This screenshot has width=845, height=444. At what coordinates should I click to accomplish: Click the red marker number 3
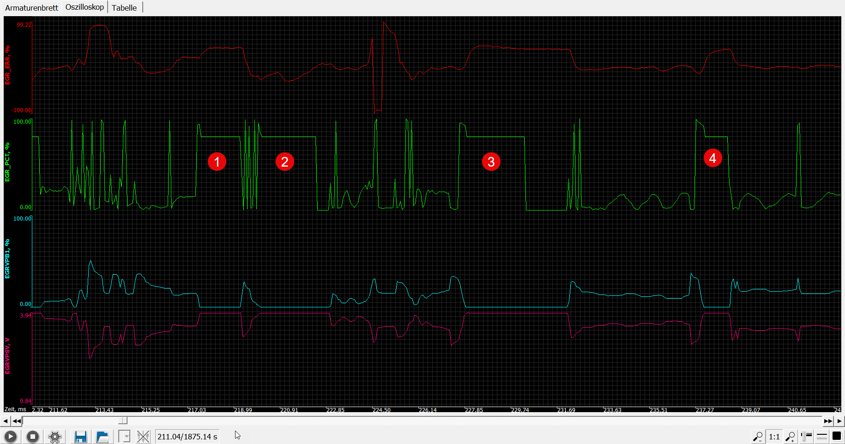491,162
